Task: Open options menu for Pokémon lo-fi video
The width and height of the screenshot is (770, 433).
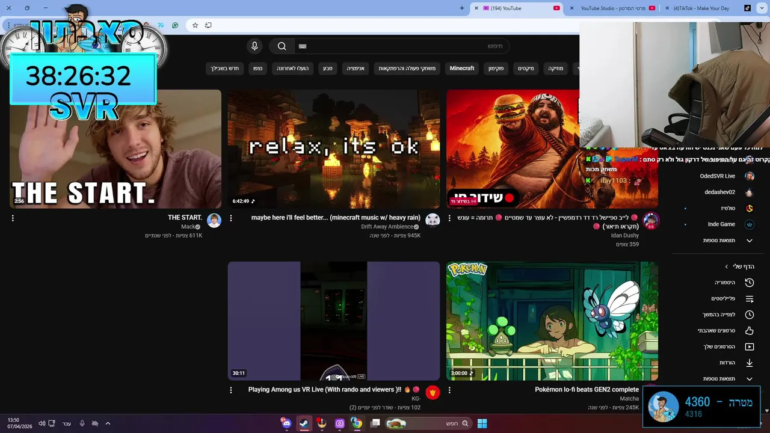Action: [x=449, y=390]
